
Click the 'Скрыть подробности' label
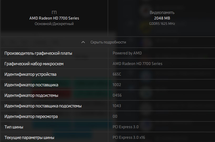(x=108, y=42)
